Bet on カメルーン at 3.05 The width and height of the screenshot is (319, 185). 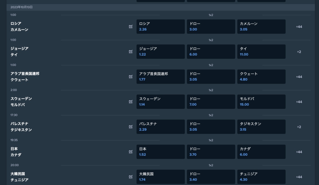pos(261,27)
